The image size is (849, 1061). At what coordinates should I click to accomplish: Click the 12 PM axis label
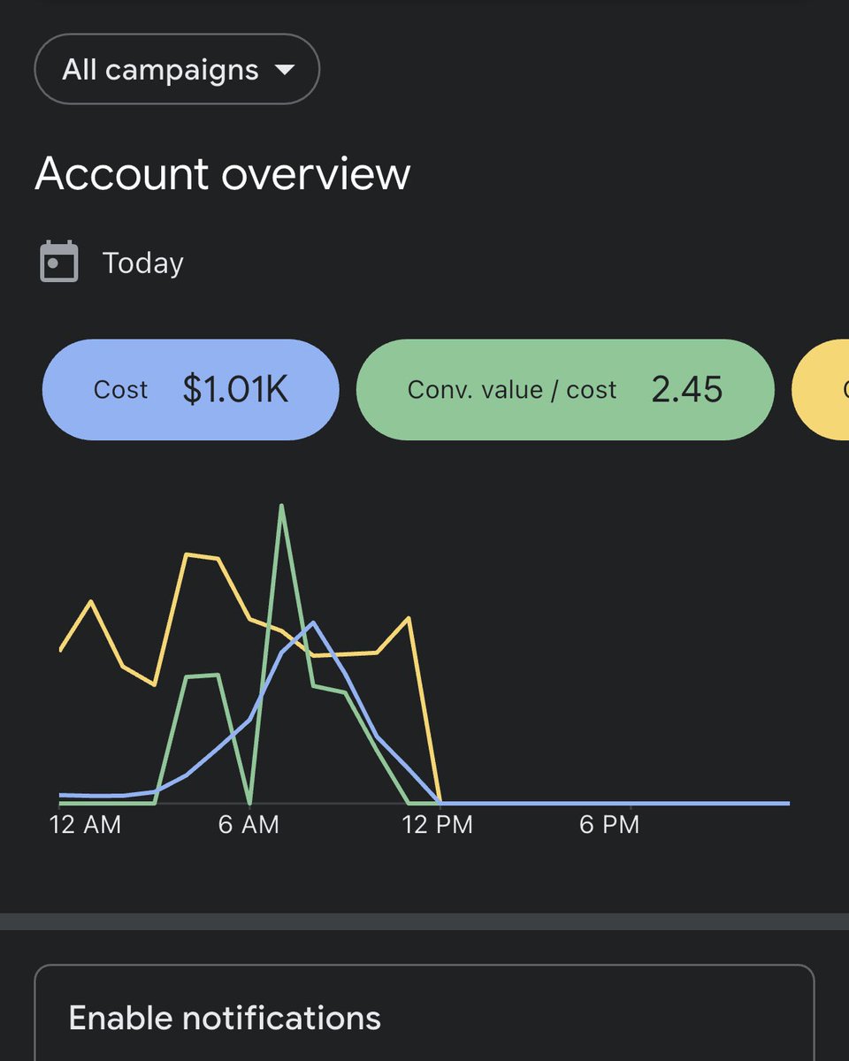tap(438, 825)
